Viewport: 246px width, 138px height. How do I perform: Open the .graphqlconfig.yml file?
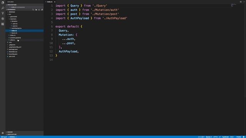pos(15,47)
